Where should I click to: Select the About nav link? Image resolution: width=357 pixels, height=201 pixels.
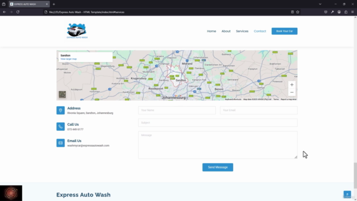coord(226,31)
